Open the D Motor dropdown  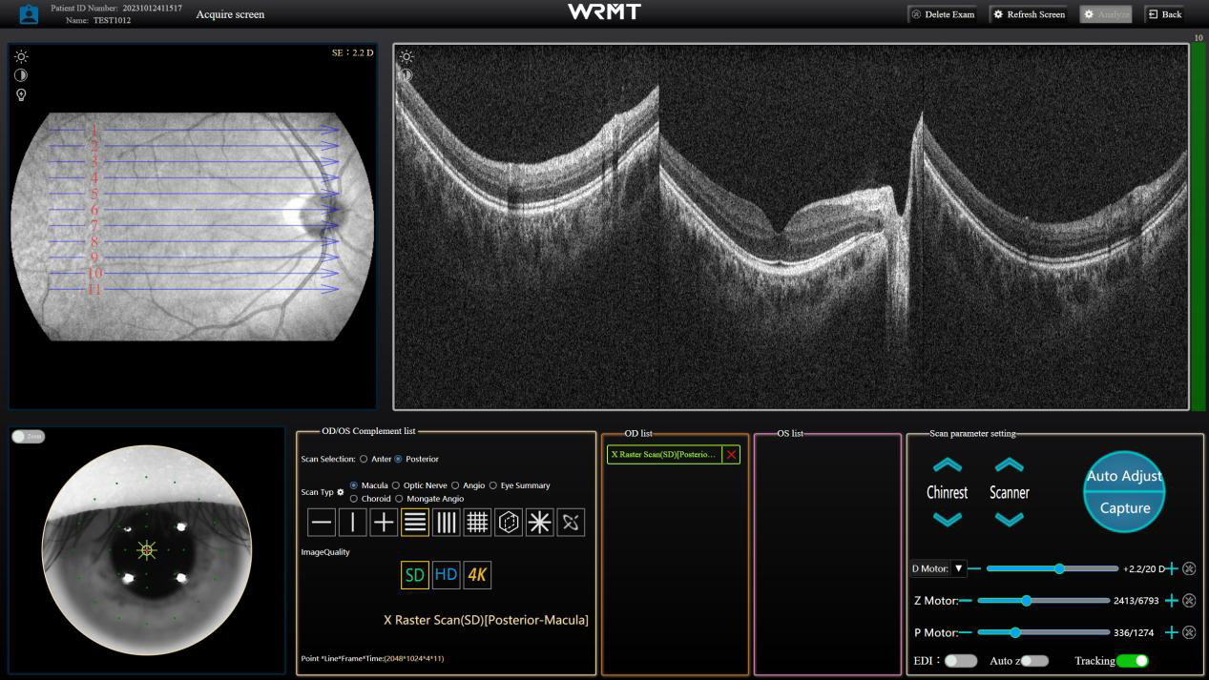tap(959, 568)
